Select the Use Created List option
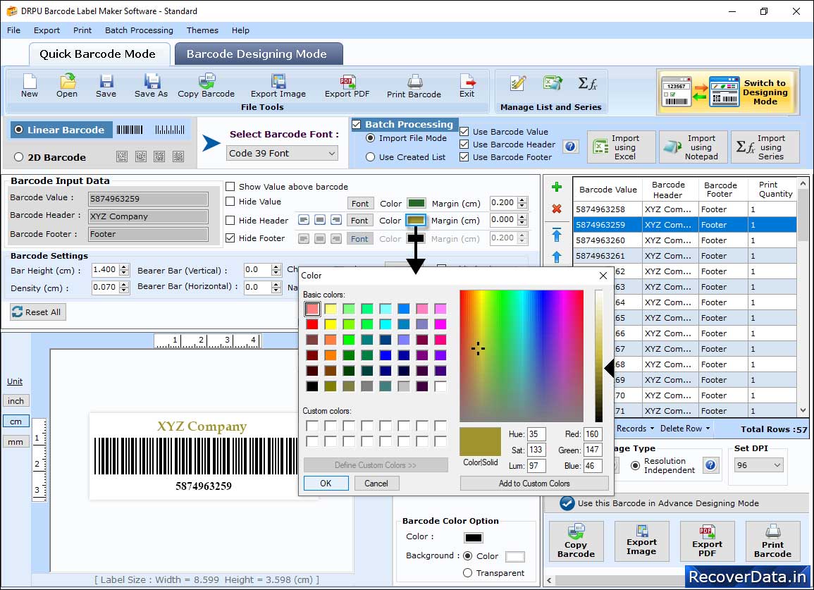Screen dimensions: 814x590 click(x=370, y=157)
